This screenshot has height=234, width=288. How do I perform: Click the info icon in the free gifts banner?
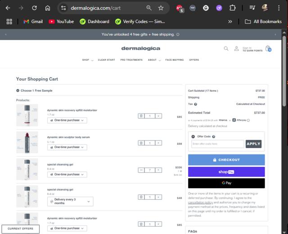pyautogui.click(x=178, y=34)
